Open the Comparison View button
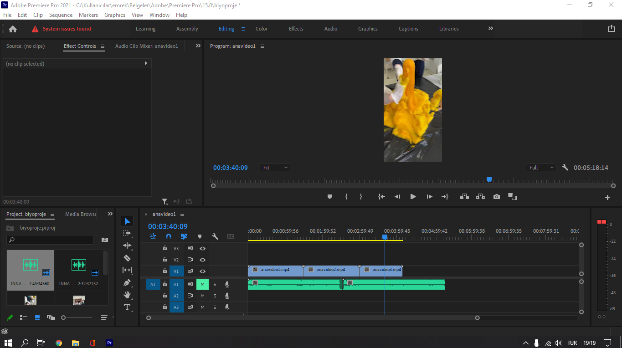Viewport: 622px width, 348px height. tap(513, 197)
